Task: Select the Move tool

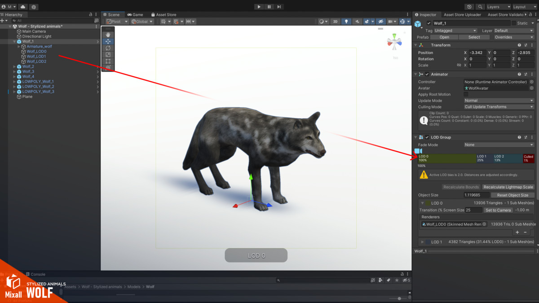Action: 108,41
